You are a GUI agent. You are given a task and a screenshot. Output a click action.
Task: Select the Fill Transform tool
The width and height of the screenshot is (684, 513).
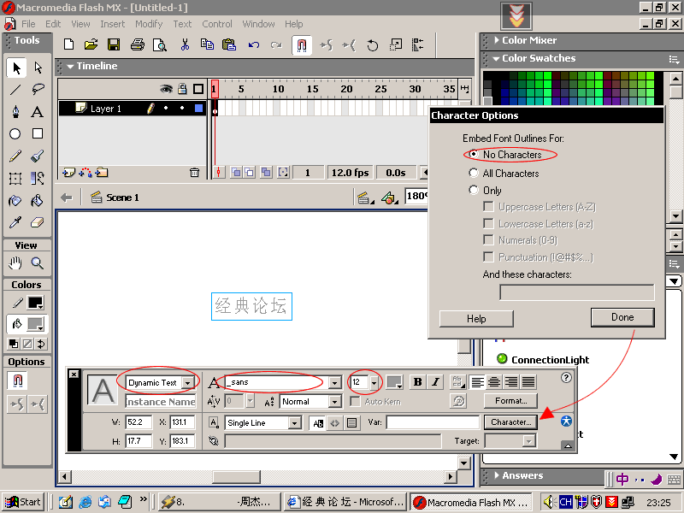coord(38,179)
